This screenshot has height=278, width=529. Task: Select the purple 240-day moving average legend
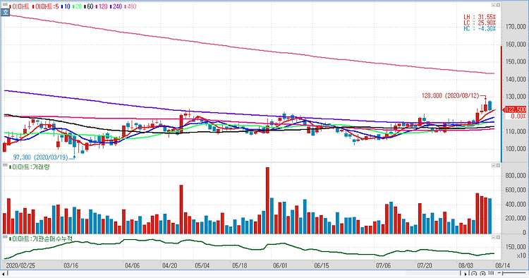116,6
